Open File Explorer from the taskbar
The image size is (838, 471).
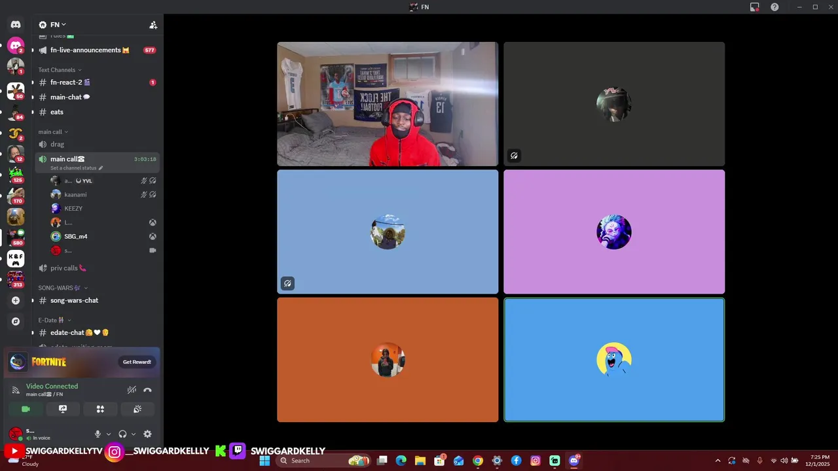tap(420, 461)
